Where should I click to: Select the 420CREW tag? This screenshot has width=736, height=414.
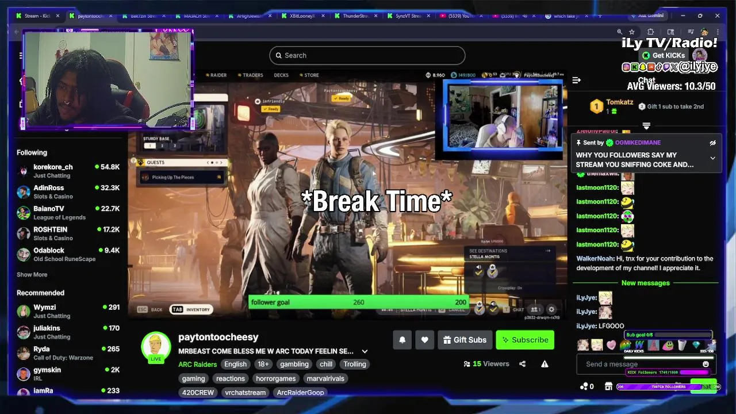click(198, 392)
